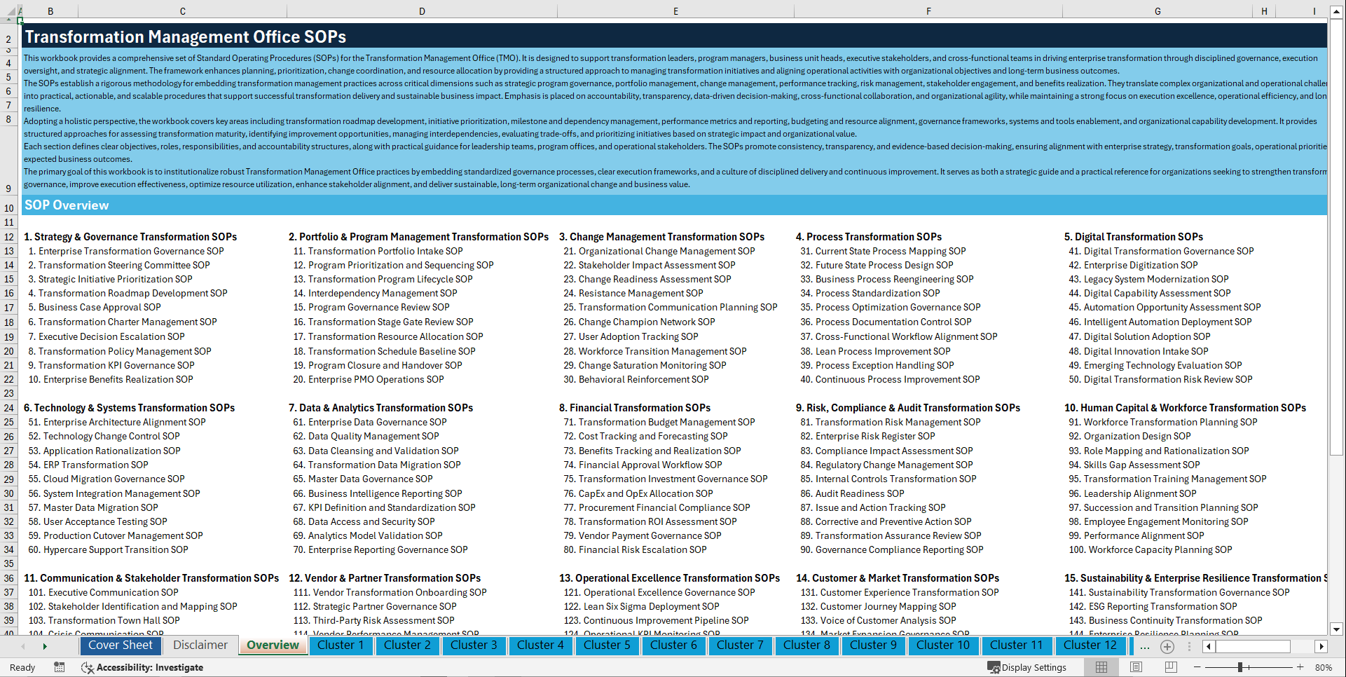Click the macro recording status bar icon
This screenshot has width=1346, height=677.
(x=60, y=667)
